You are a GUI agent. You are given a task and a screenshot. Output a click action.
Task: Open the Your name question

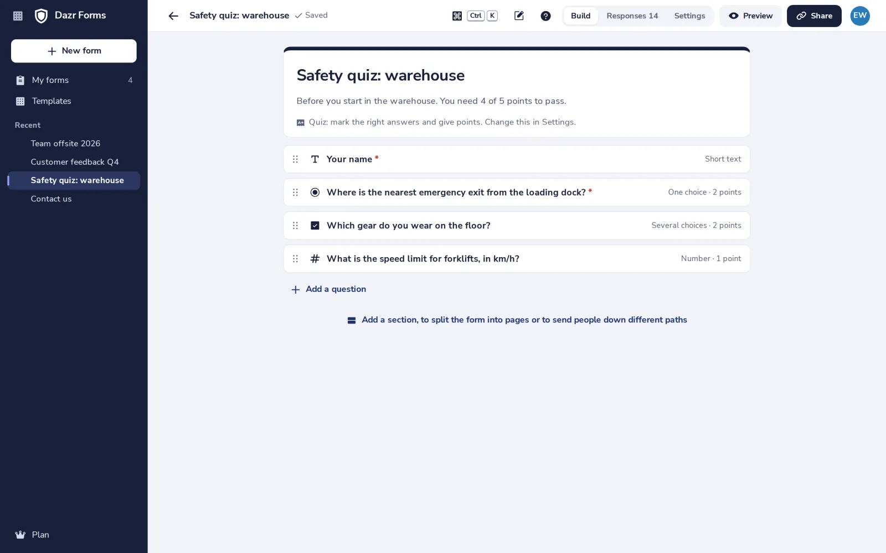(517, 159)
